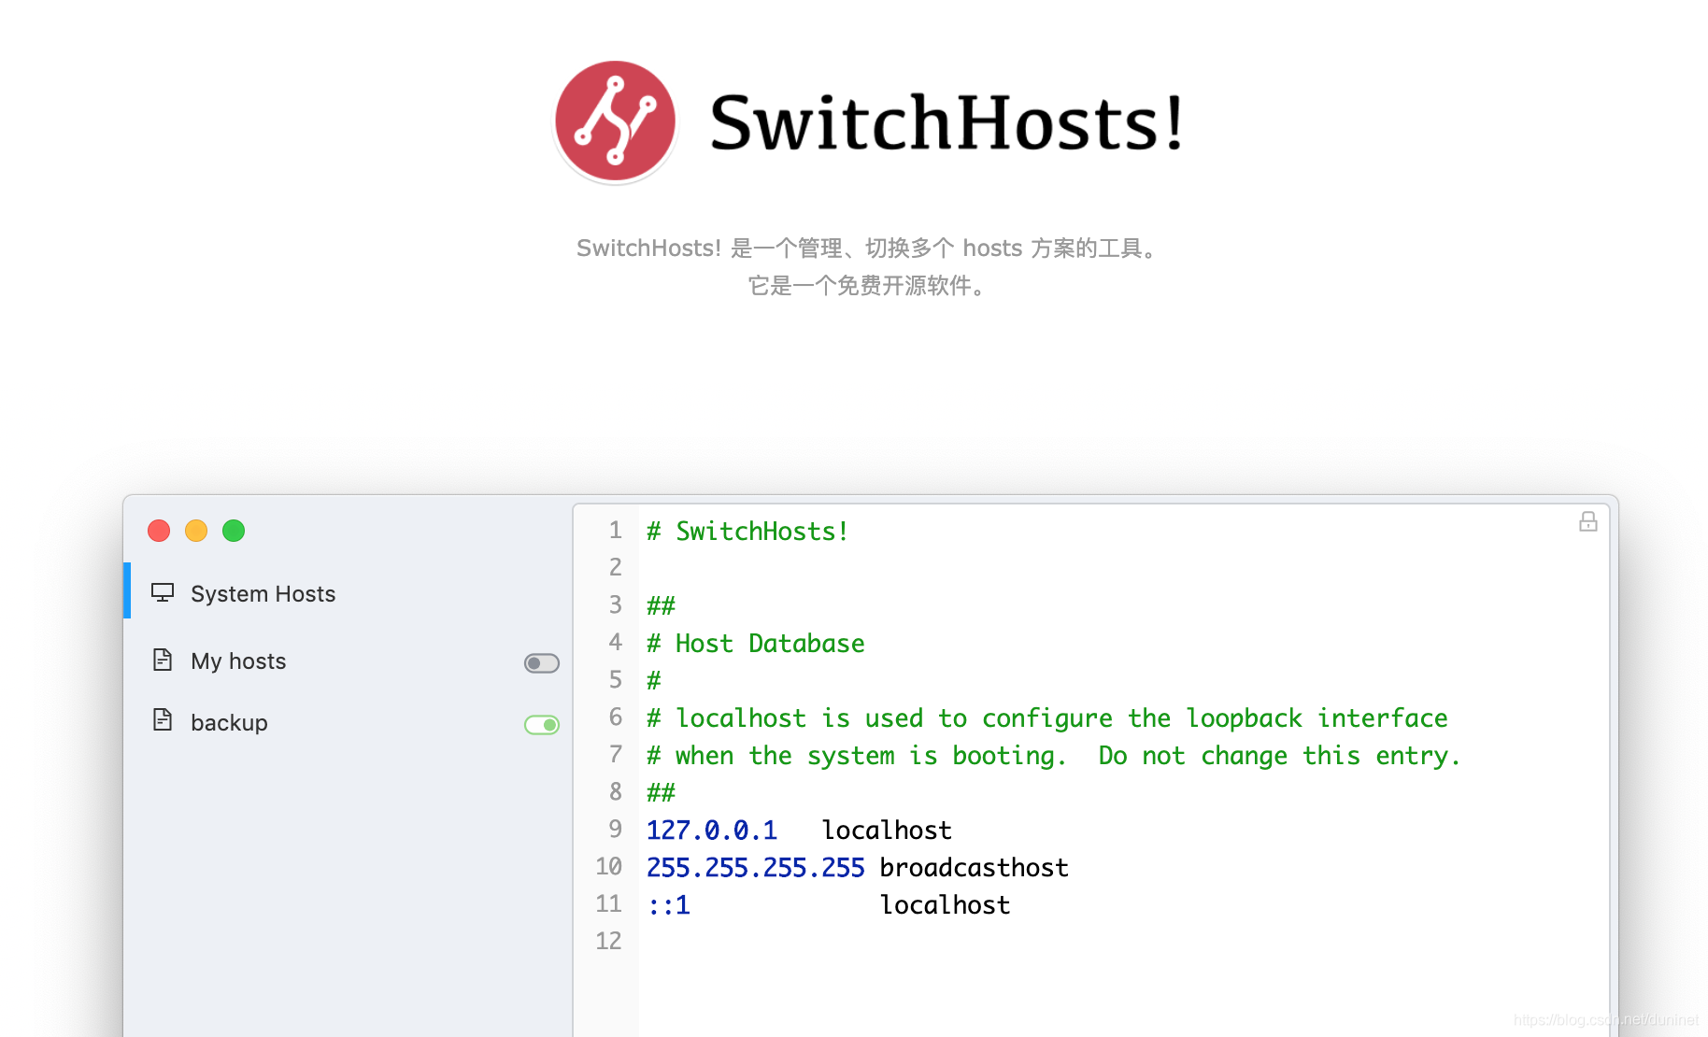
Task: Click line number 12 in the gutter
Action: 608,941
